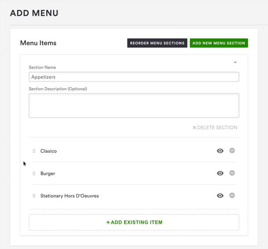Remove Stationary Hors D'Oeuvres with minus icon
This screenshot has height=249, width=268.
tap(232, 195)
